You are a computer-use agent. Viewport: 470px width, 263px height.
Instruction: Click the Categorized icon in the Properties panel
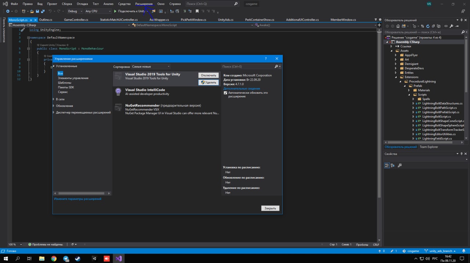point(387,165)
